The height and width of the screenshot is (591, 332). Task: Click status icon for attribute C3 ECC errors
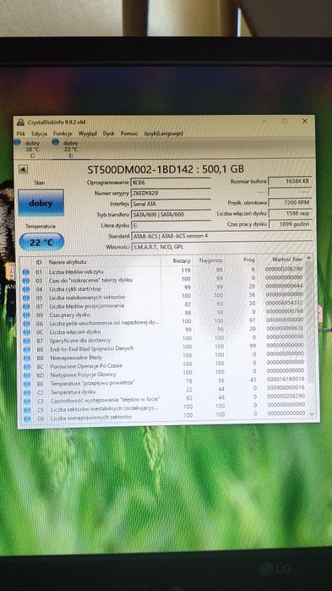coord(27,402)
